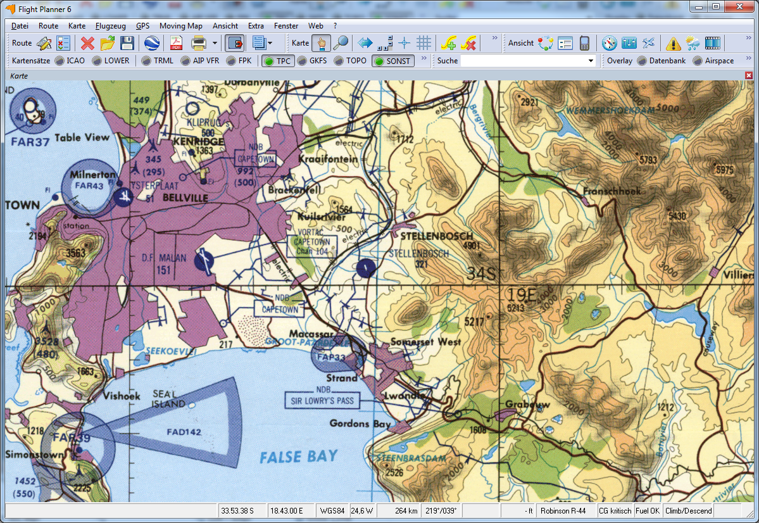Enable the TRML chart set

(x=158, y=61)
